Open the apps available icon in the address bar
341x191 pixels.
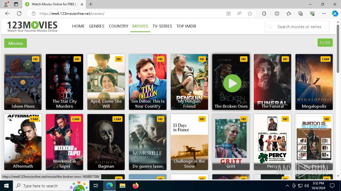(x=229, y=14)
